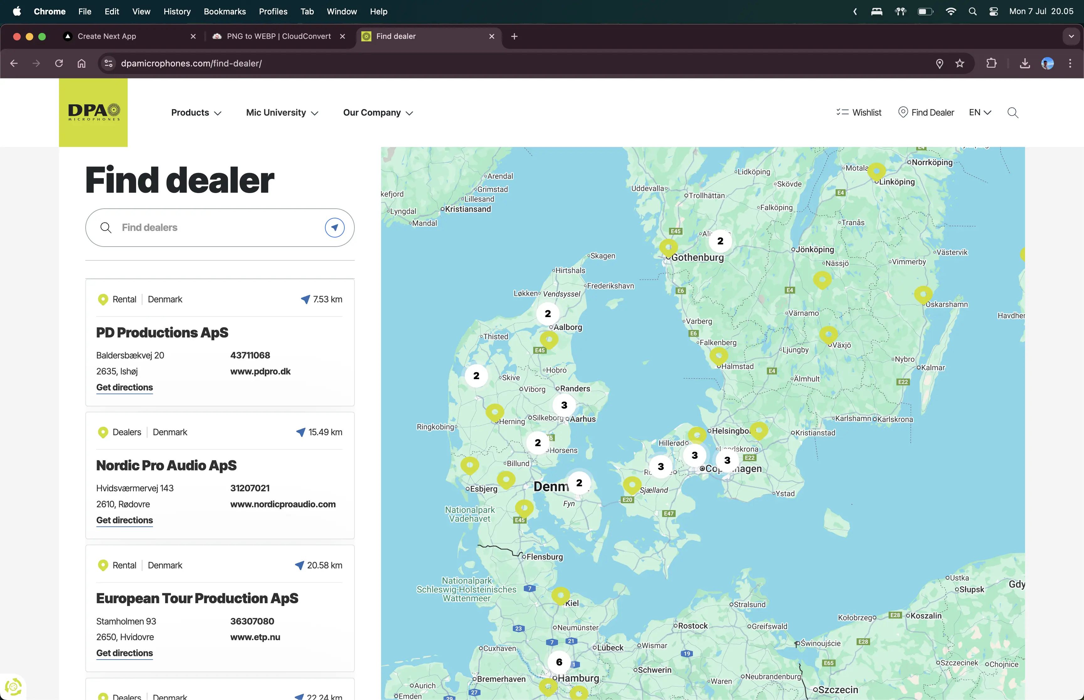1084x700 pixels.
Task: Click the use-my-location arrow in the search box
Action: [334, 227]
